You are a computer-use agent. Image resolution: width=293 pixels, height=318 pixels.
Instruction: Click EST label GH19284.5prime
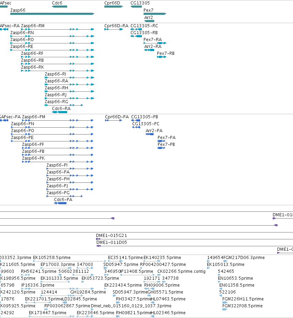click(x=88, y=292)
